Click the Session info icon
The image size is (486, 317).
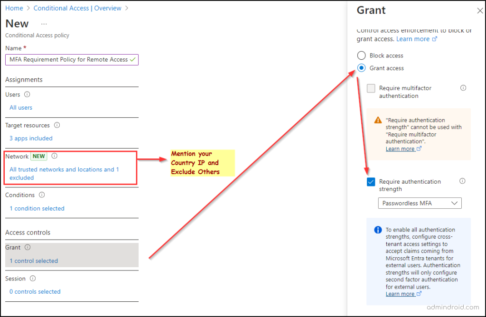32,279
